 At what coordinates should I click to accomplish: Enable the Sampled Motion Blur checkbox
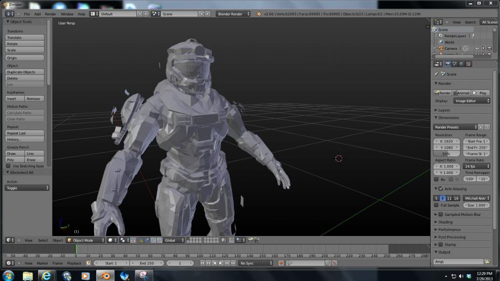coord(441,214)
